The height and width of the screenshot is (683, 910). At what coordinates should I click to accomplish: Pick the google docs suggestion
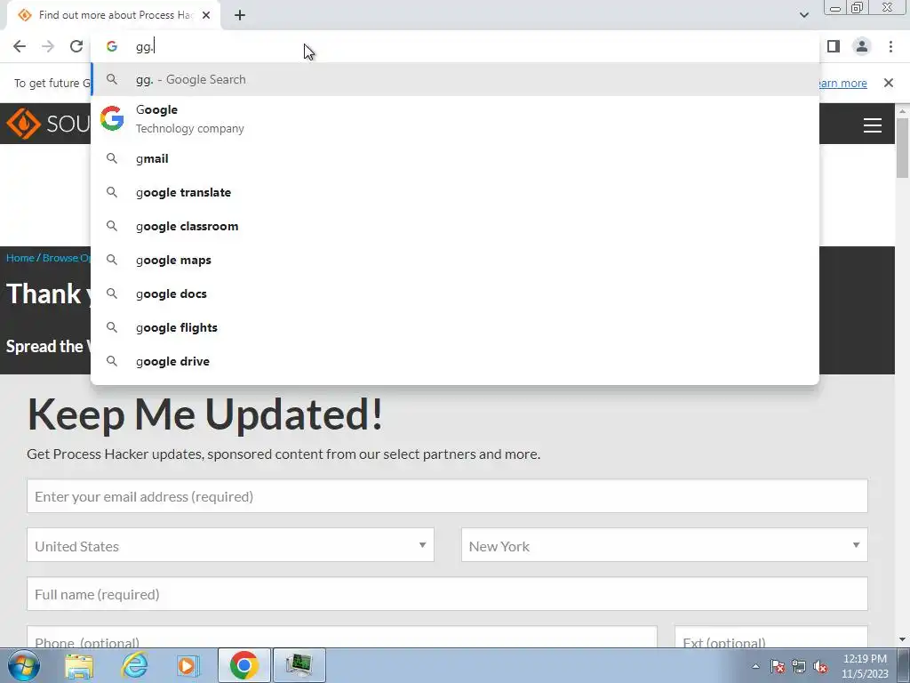(455, 293)
